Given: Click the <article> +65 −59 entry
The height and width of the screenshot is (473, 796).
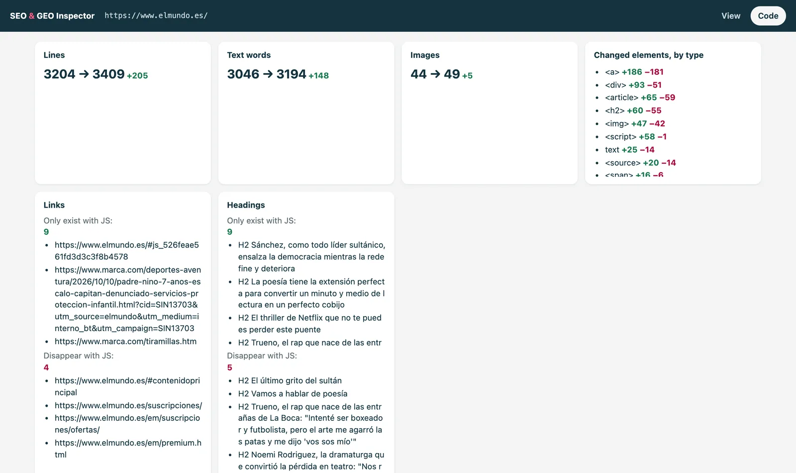Looking at the screenshot, I should point(640,98).
